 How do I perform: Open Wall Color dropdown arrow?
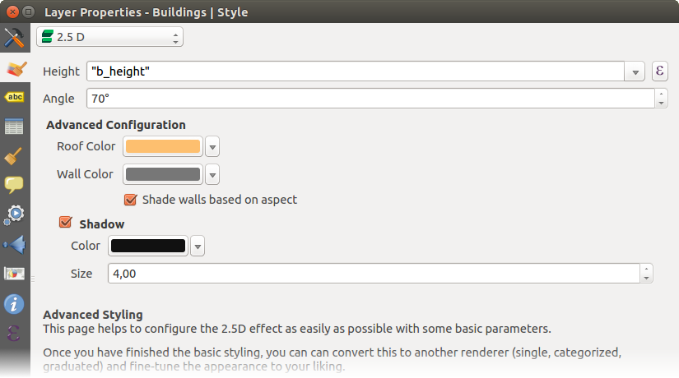point(212,175)
